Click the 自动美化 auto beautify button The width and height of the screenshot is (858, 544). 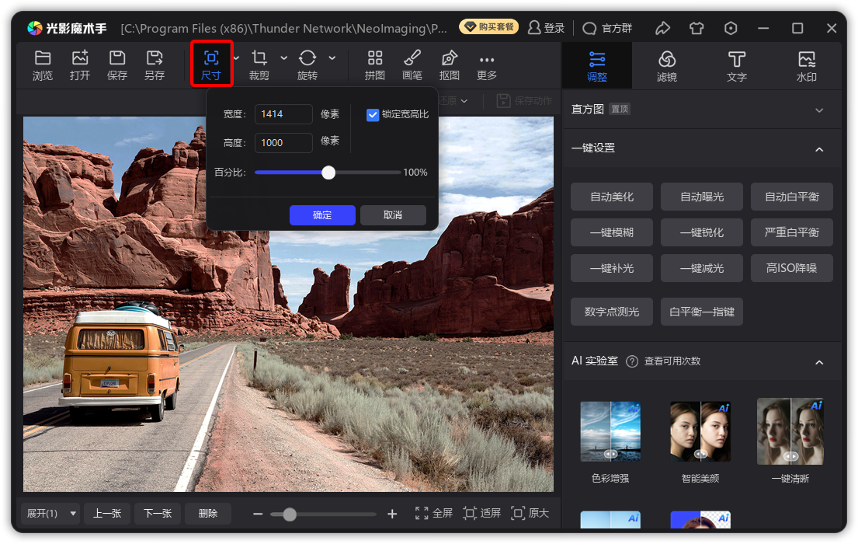(x=612, y=197)
